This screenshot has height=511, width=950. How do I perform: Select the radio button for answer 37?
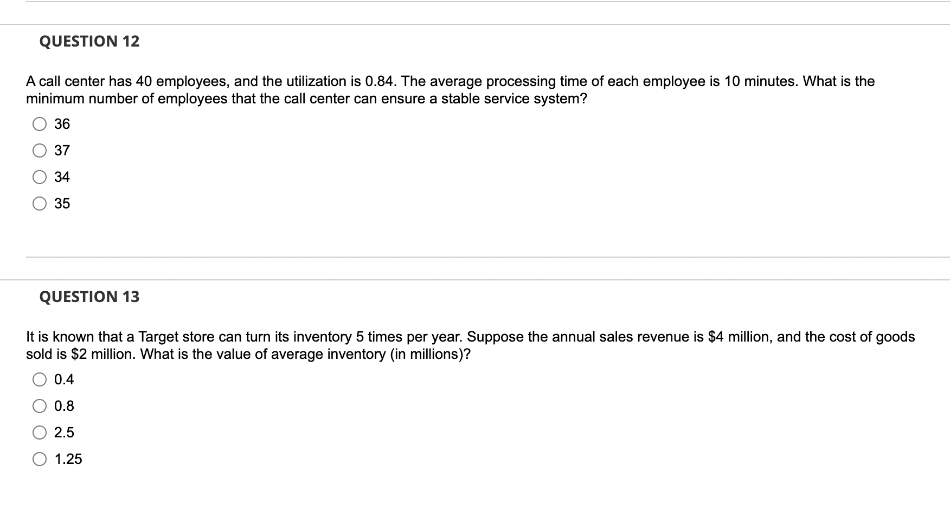(x=39, y=150)
